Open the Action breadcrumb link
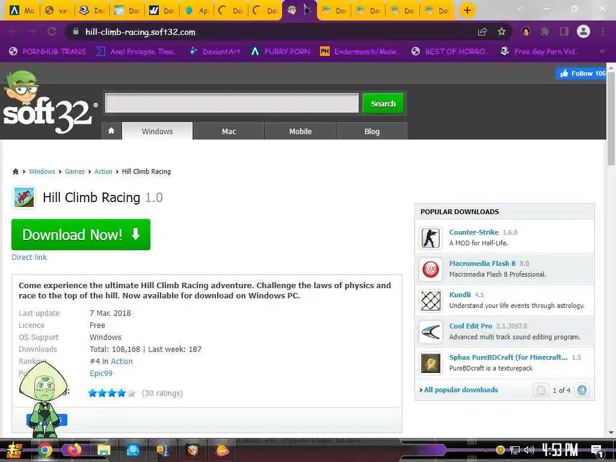Image resolution: width=616 pixels, height=462 pixels. pyautogui.click(x=103, y=171)
